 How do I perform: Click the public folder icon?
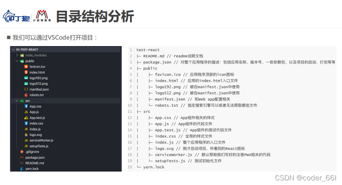[22, 61]
